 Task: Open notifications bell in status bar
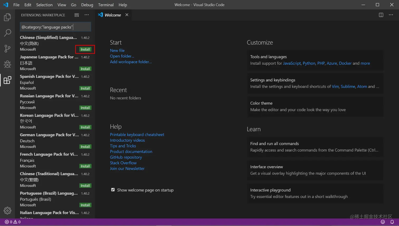(x=392, y=222)
